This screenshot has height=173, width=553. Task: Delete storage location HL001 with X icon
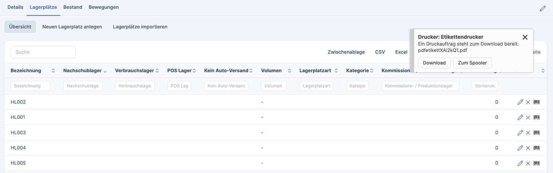point(528,117)
